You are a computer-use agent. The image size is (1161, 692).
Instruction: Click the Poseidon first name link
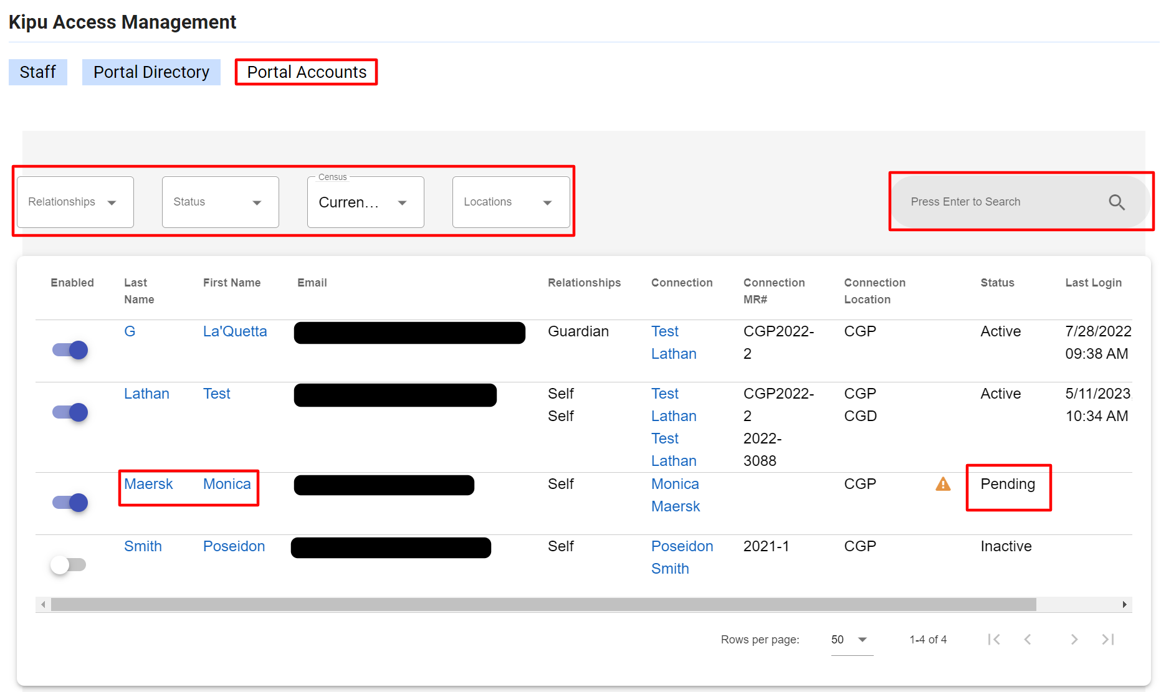point(234,546)
